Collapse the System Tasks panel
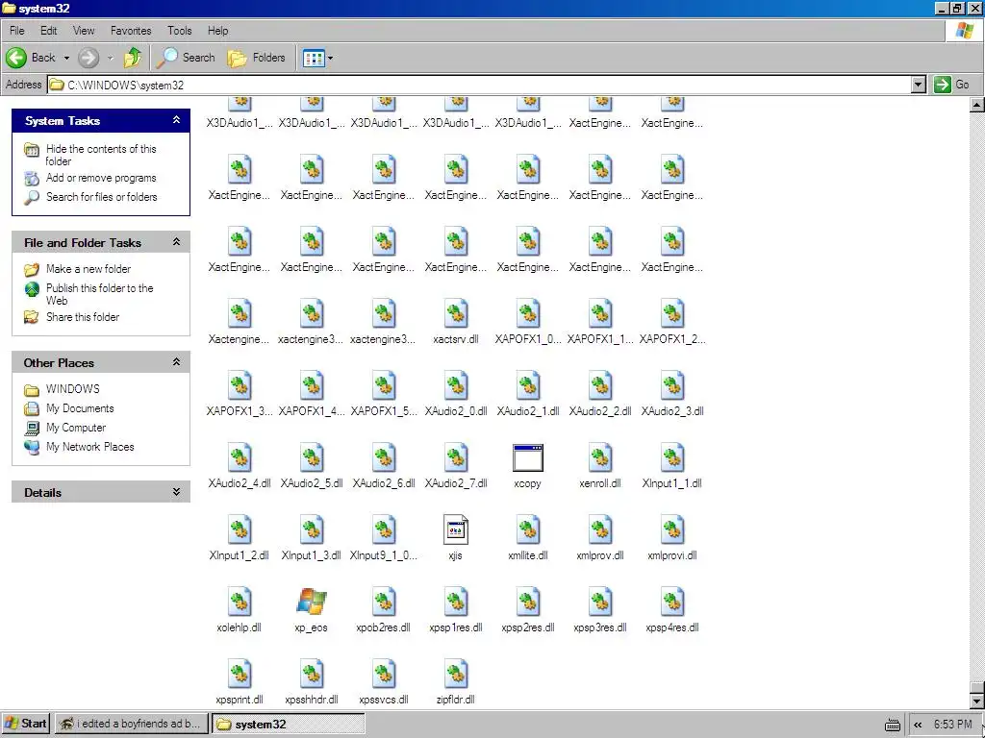This screenshot has height=738, width=985. point(177,120)
